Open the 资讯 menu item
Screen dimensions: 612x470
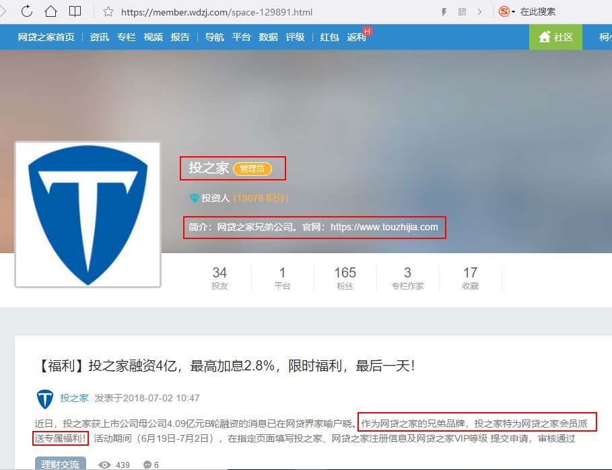click(x=99, y=37)
